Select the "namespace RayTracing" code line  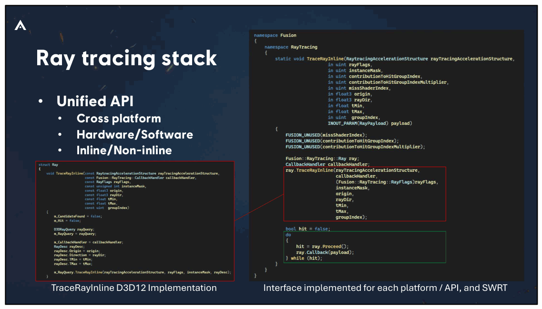click(291, 47)
